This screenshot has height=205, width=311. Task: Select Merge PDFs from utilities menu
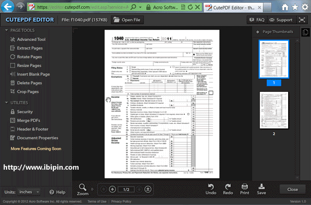[x=25, y=120]
